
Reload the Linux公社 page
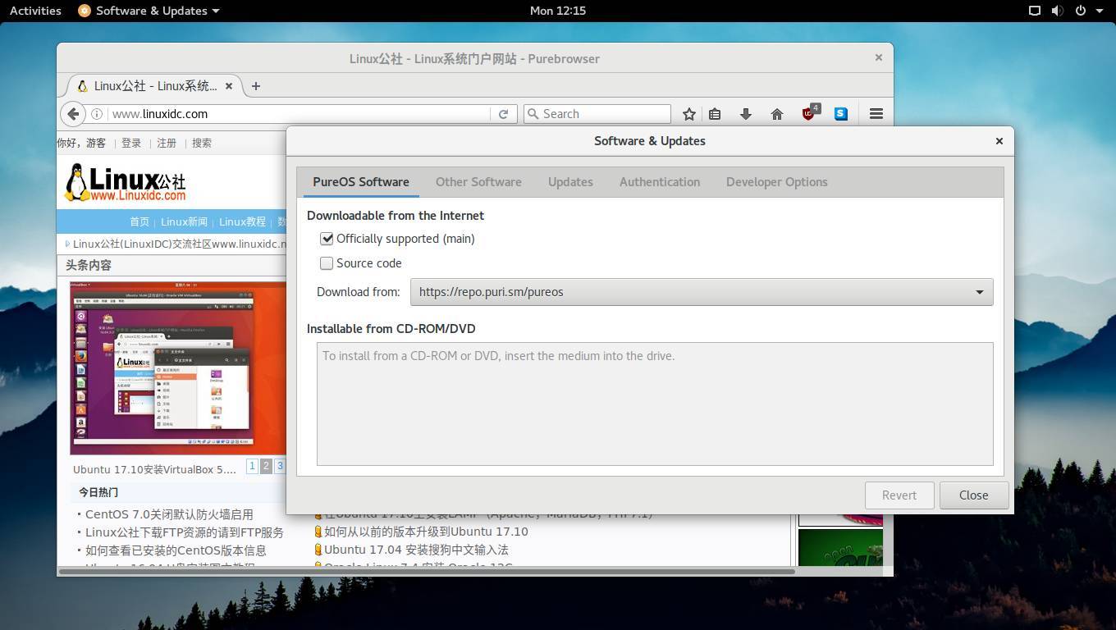tap(503, 114)
